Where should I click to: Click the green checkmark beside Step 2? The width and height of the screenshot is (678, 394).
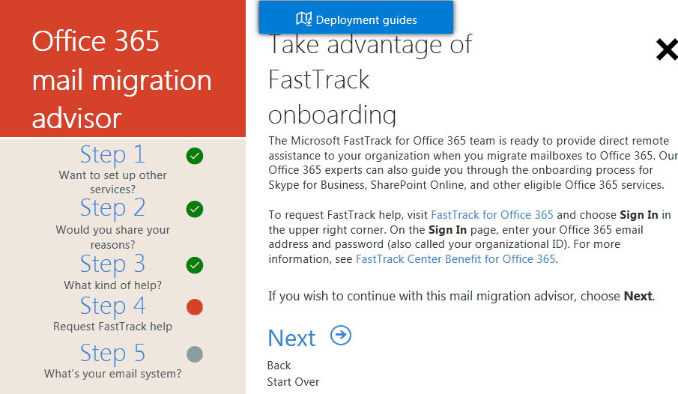pos(195,209)
